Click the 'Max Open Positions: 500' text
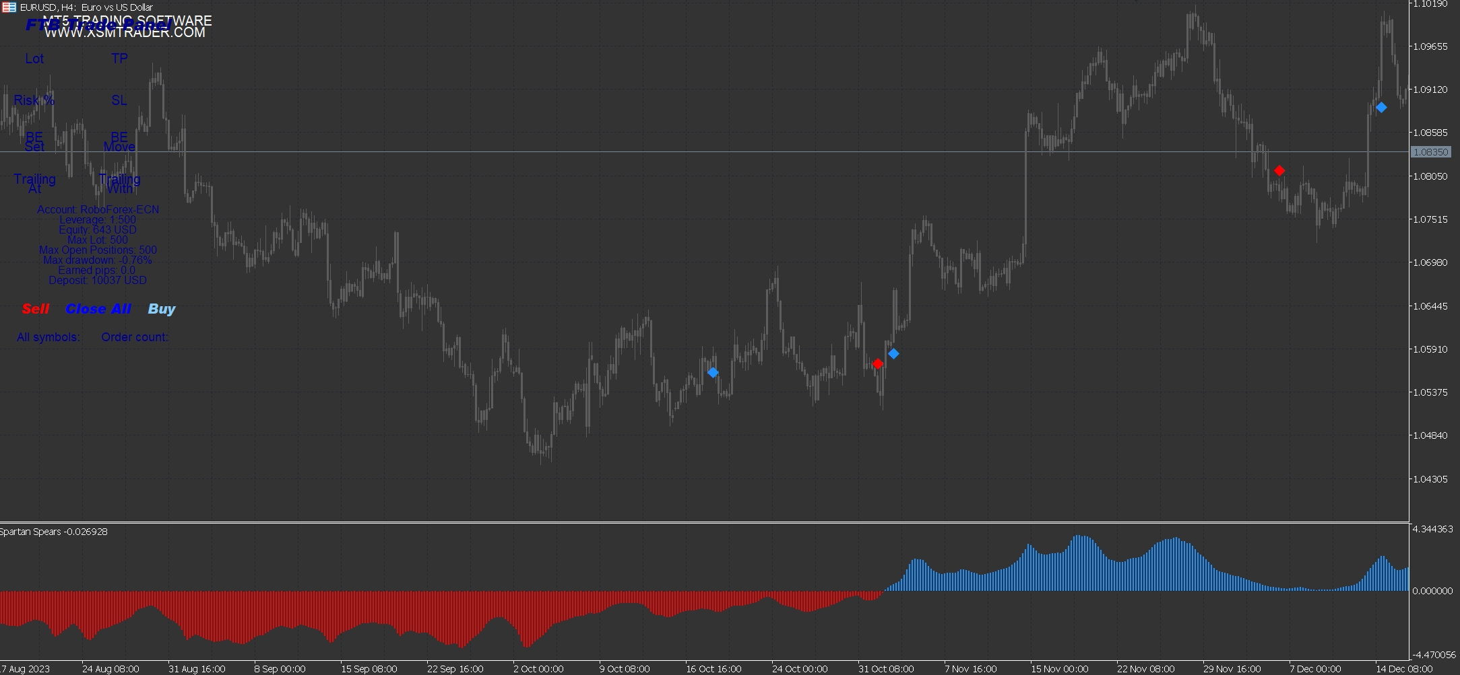 pos(98,250)
